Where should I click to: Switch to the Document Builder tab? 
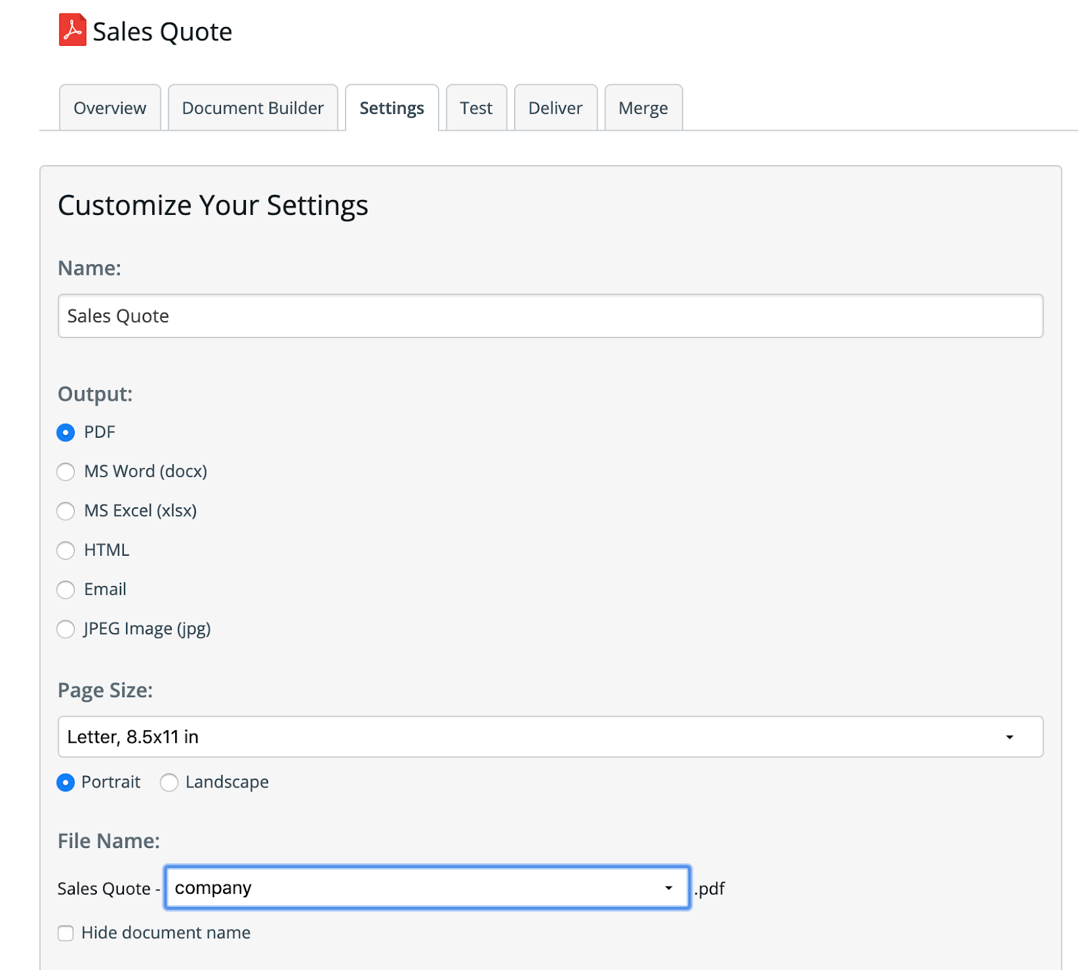click(x=253, y=108)
